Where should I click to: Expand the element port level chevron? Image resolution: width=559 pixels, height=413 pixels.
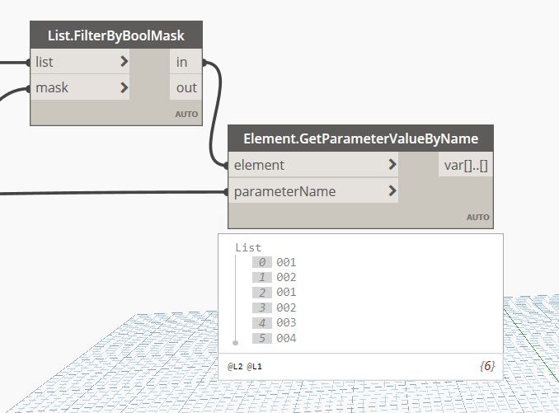point(392,164)
